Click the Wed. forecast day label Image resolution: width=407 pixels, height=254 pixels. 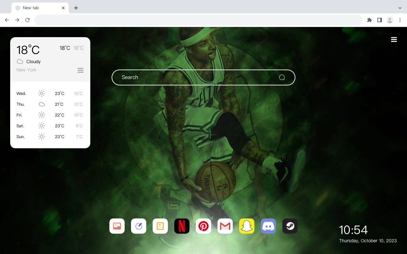[21, 93]
